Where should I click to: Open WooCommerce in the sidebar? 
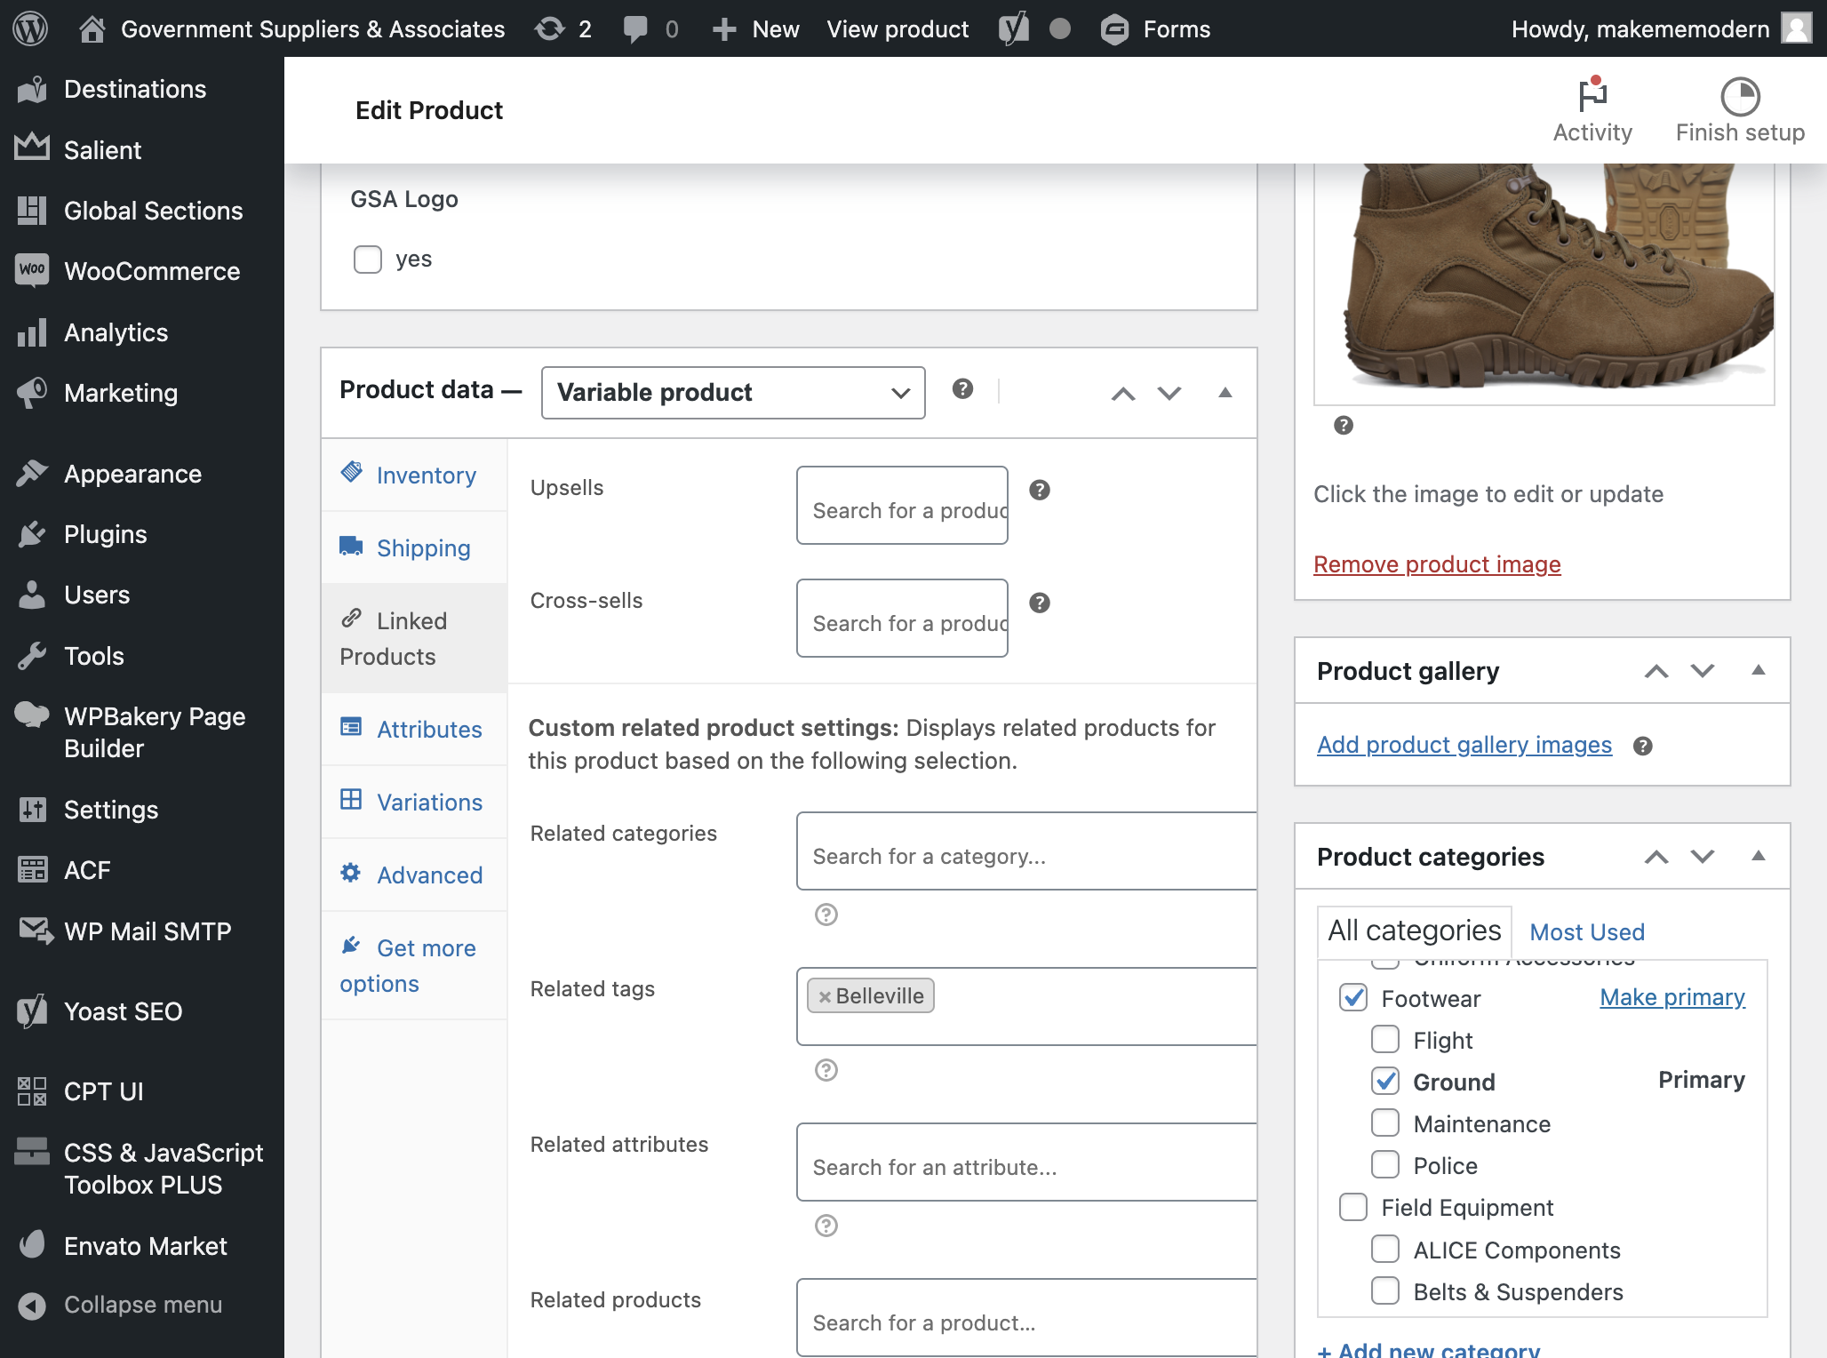click(142, 271)
